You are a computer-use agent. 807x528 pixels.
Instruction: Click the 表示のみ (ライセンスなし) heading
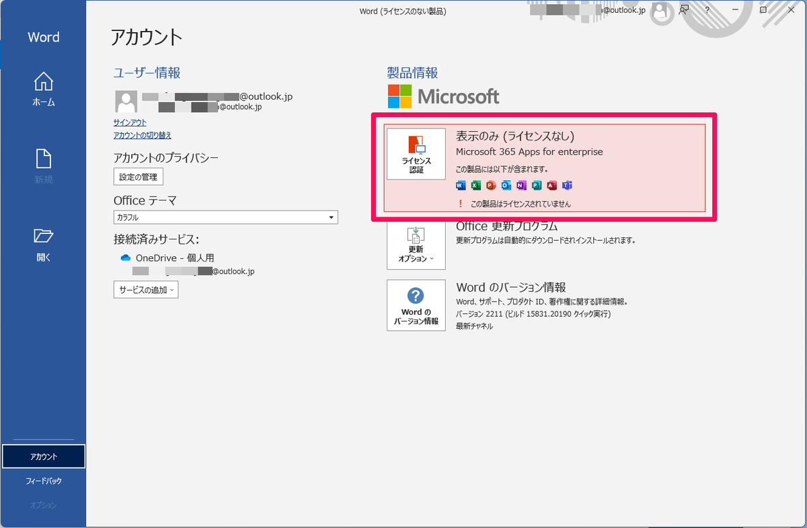[x=515, y=137]
